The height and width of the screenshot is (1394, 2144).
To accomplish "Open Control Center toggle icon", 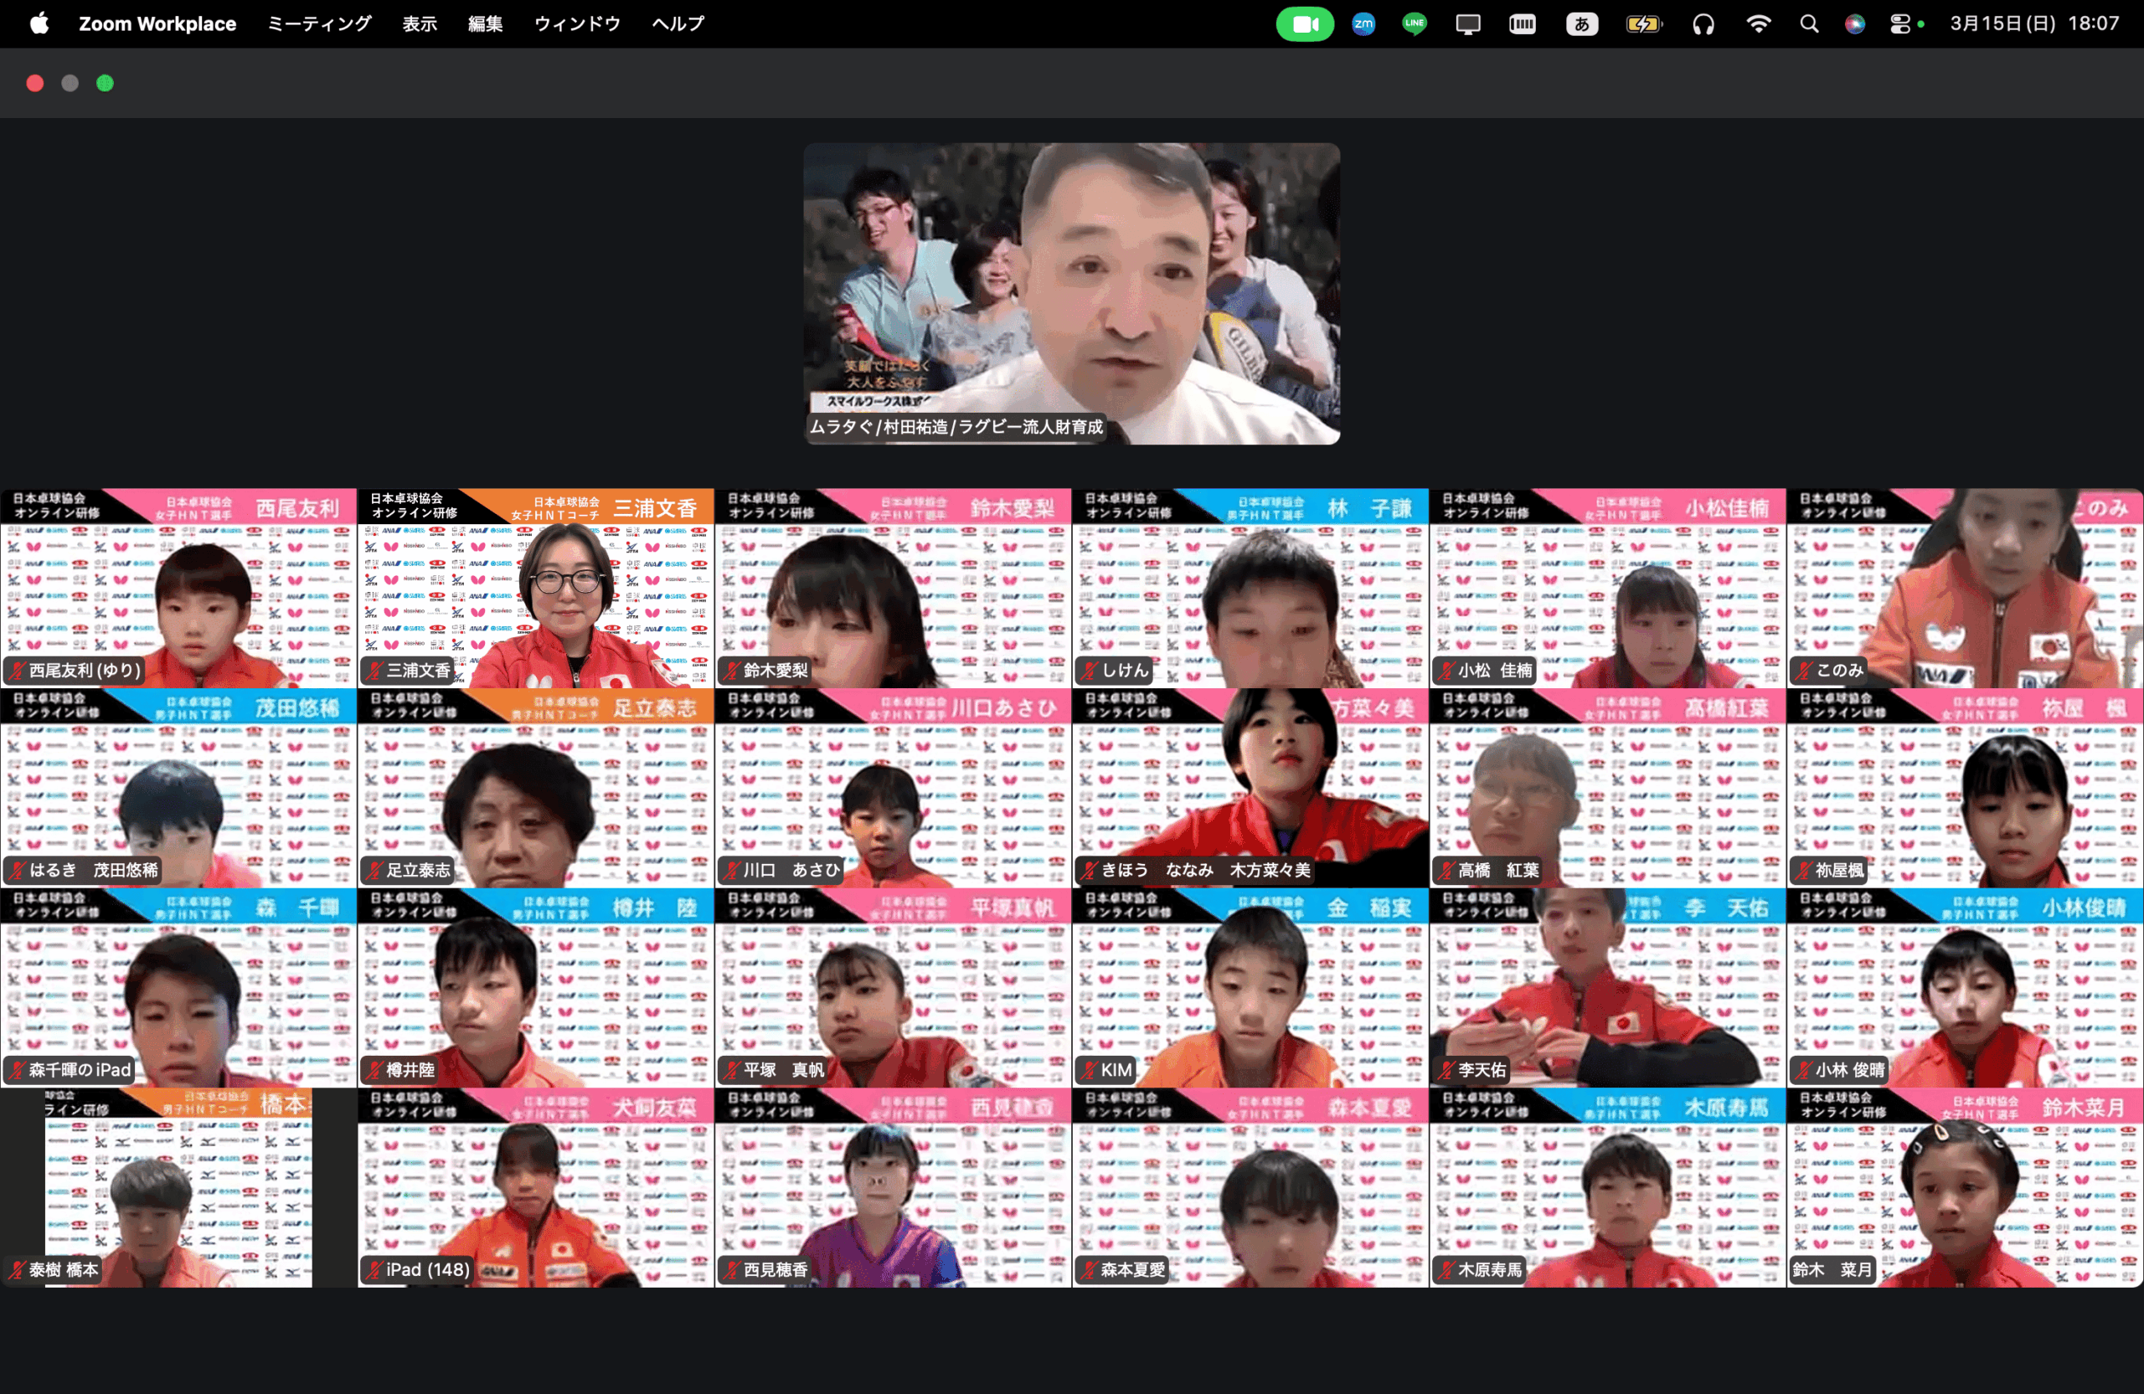I will click(1900, 24).
